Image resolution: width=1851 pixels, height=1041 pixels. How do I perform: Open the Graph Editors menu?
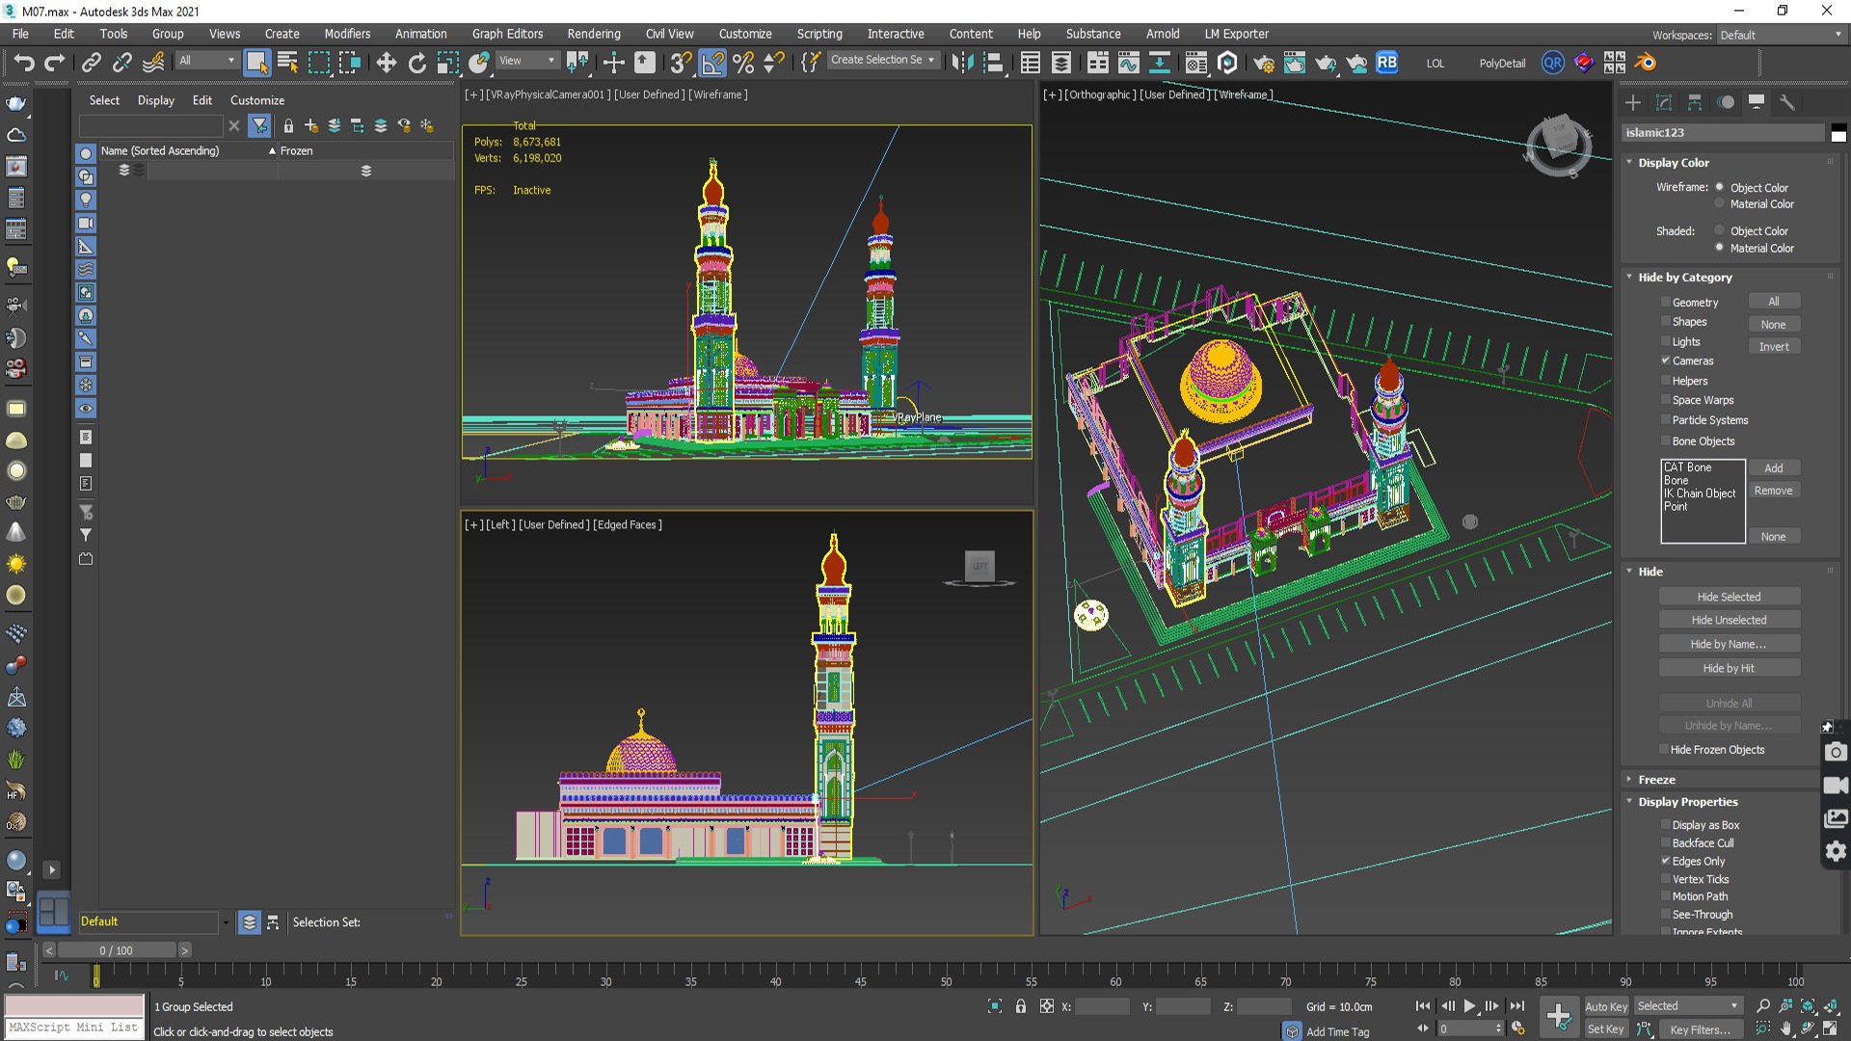coord(507,34)
